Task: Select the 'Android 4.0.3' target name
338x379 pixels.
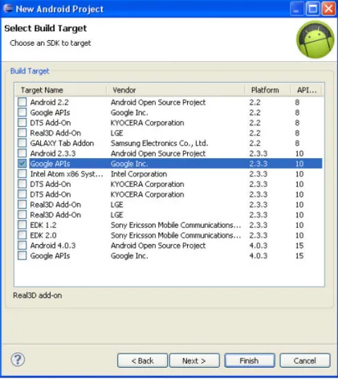Action: (53, 246)
